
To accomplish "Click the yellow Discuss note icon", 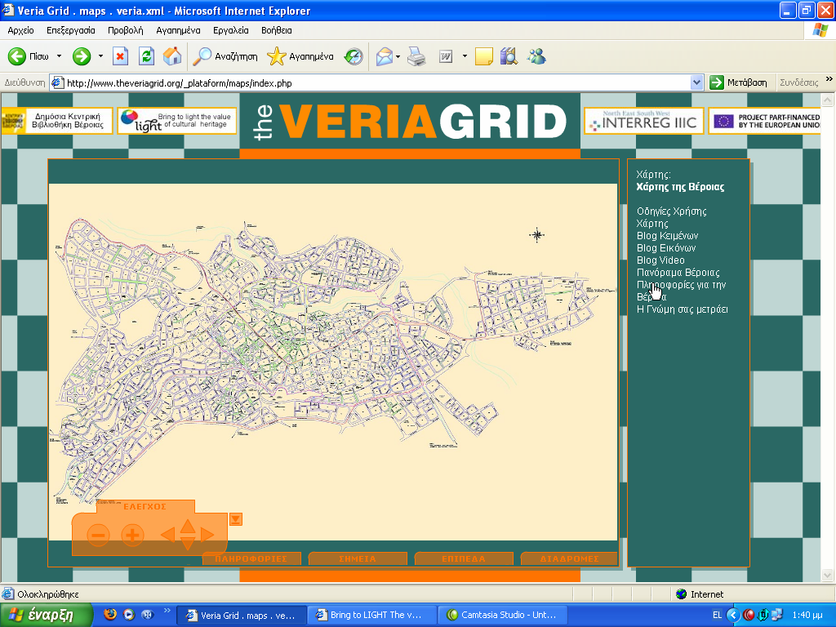I will [x=483, y=56].
